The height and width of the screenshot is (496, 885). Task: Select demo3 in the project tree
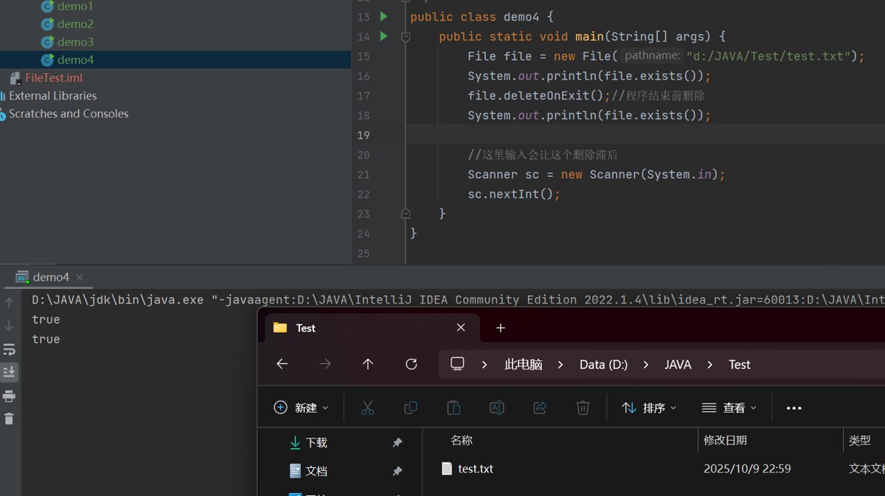tap(74, 42)
